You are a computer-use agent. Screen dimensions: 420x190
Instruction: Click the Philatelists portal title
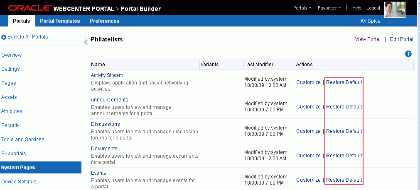pyautogui.click(x=107, y=39)
